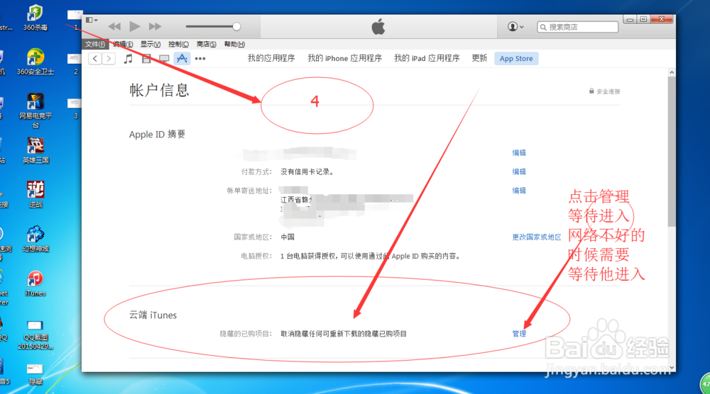The width and height of the screenshot is (710, 394).
Task: Select desktop file named 2
Action: coord(75,64)
